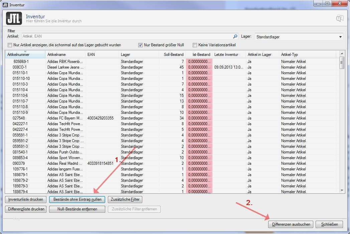The image size is (350, 234).
Task: Select article number 042227-4
Action: [x=20, y=129]
